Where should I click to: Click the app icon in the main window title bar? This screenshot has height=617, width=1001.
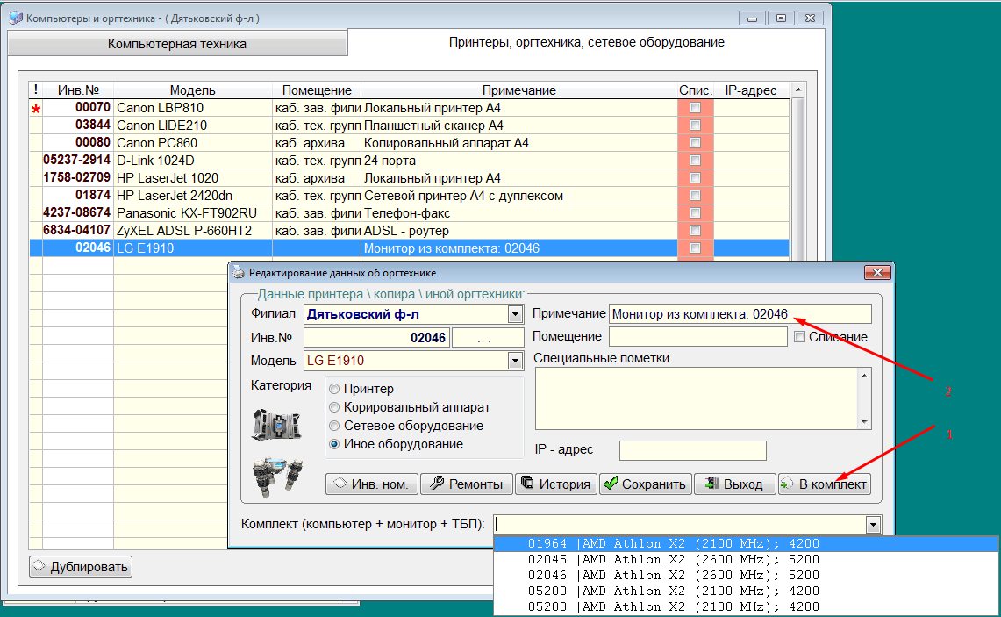[16, 18]
